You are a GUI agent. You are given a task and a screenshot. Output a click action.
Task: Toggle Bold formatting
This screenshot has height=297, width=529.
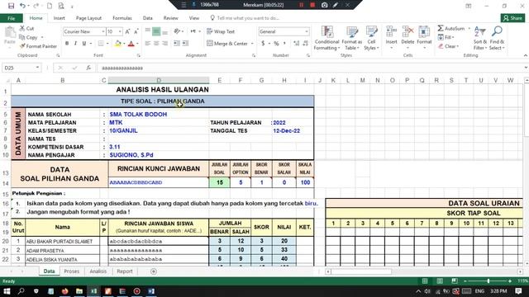pos(67,44)
